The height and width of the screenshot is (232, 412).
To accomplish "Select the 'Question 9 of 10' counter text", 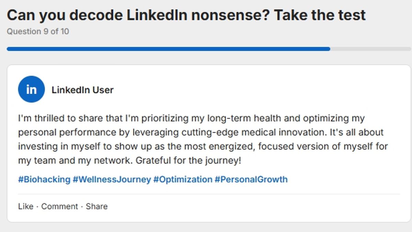I will [38, 32].
